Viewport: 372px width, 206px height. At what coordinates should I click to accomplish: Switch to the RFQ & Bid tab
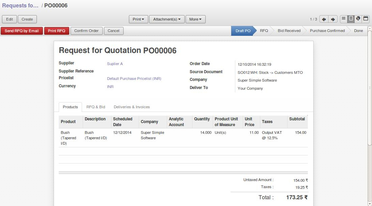(96, 107)
